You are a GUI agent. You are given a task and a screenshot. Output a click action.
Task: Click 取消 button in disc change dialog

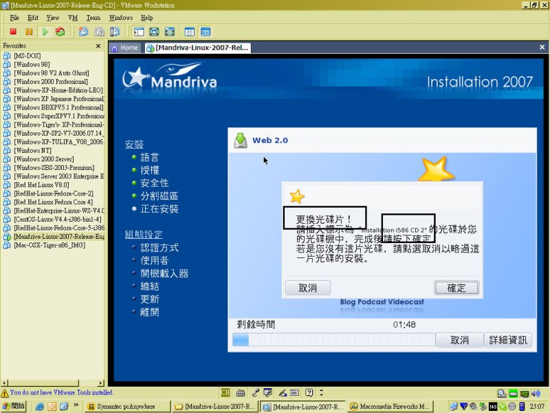coord(307,288)
